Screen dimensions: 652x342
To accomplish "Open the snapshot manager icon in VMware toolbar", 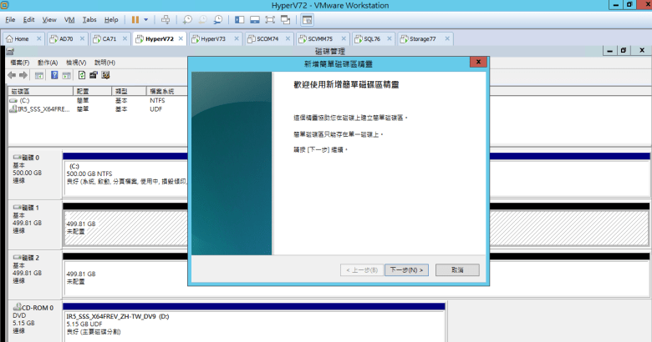I will click(217, 18).
